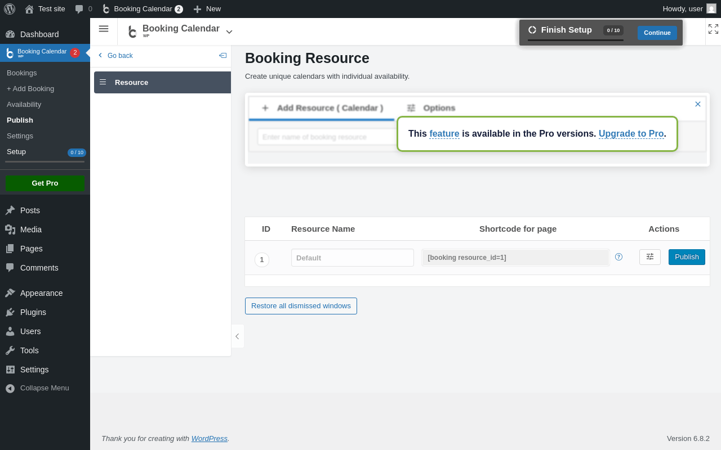The image size is (721, 450).
Task: Open Users icon menu
Action: click(10, 331)
